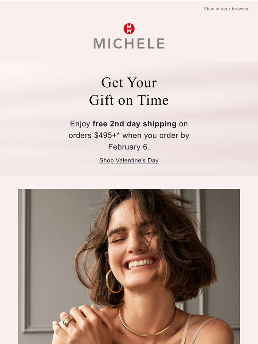
Task: Click the red MW circular logo icon
Action: 129,29
